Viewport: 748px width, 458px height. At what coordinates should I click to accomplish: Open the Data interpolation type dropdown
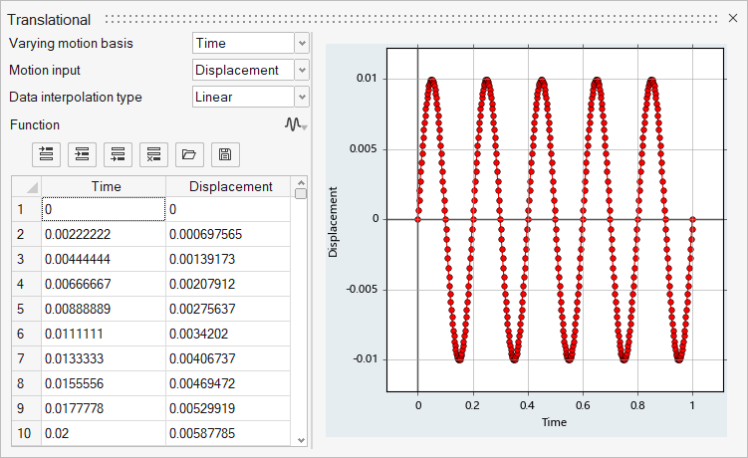[x=301, y=98]
